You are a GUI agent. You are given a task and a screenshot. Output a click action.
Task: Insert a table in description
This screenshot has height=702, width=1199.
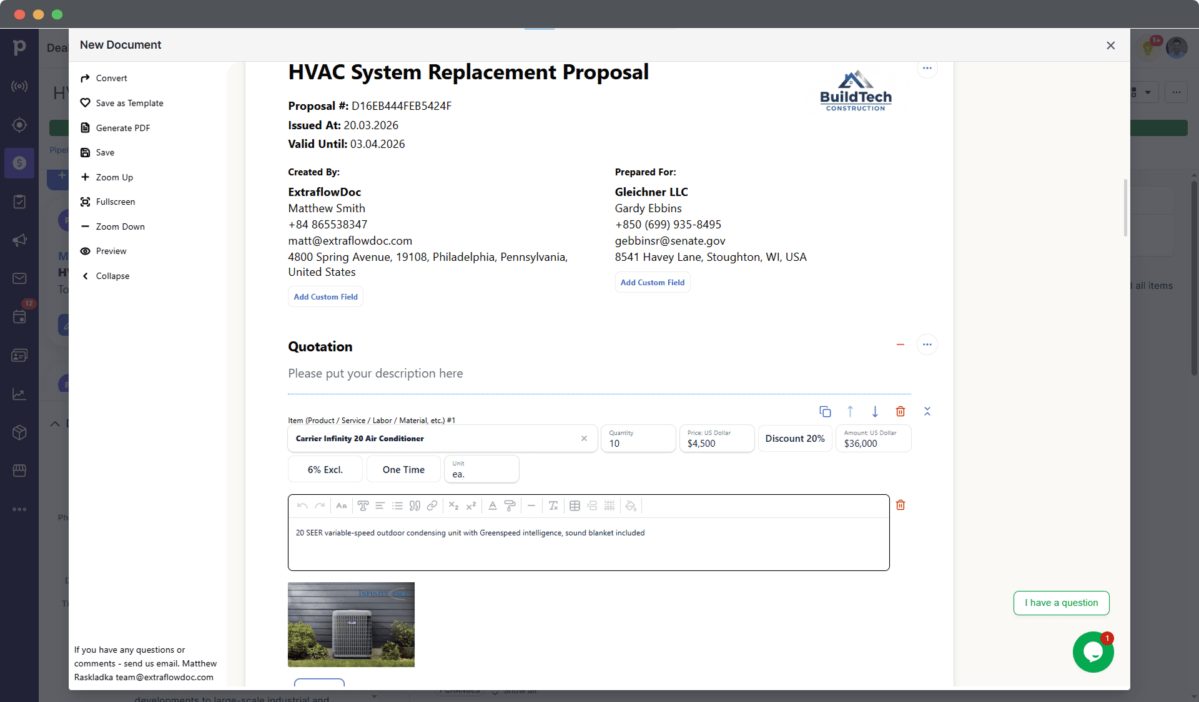point(575,506)
